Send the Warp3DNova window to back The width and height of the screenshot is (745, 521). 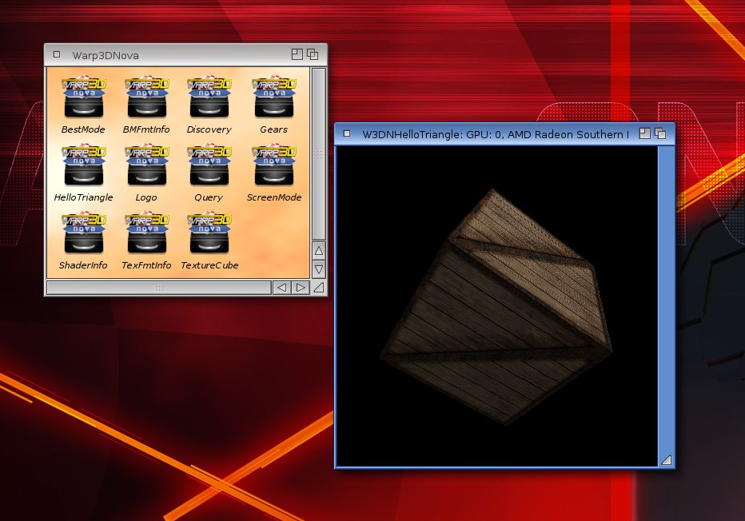click(x=313, y=54)
